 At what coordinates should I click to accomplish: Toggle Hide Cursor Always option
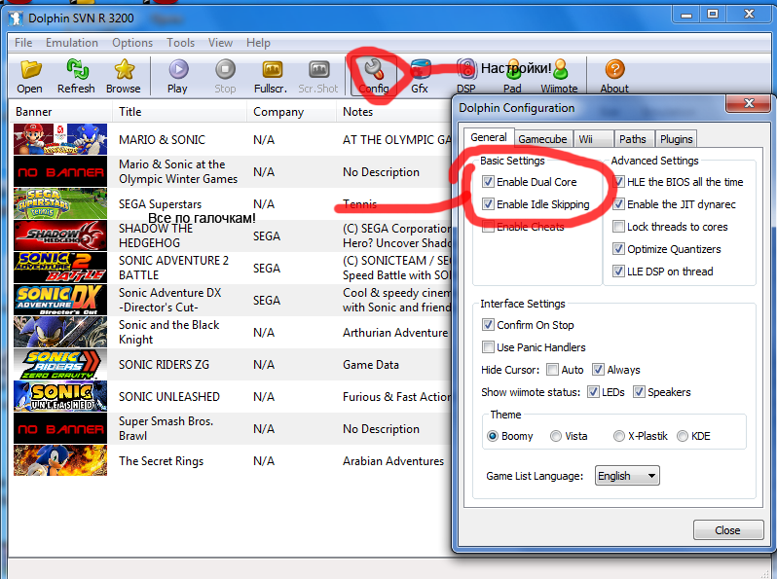[598, 370]
